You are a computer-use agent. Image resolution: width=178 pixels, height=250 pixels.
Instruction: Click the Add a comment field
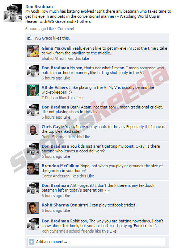96,242
